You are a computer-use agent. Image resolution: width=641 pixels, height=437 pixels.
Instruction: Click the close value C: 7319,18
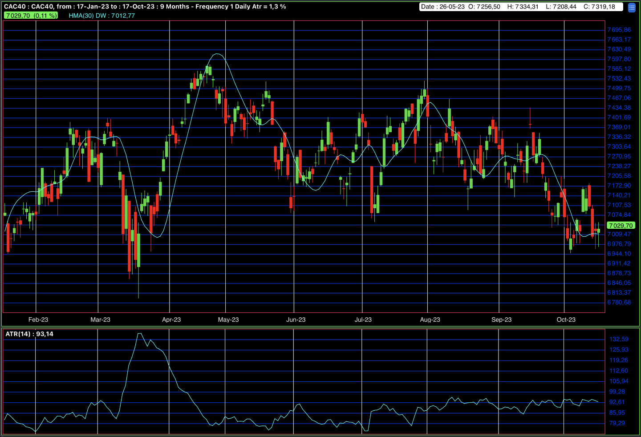coord(599,7)
